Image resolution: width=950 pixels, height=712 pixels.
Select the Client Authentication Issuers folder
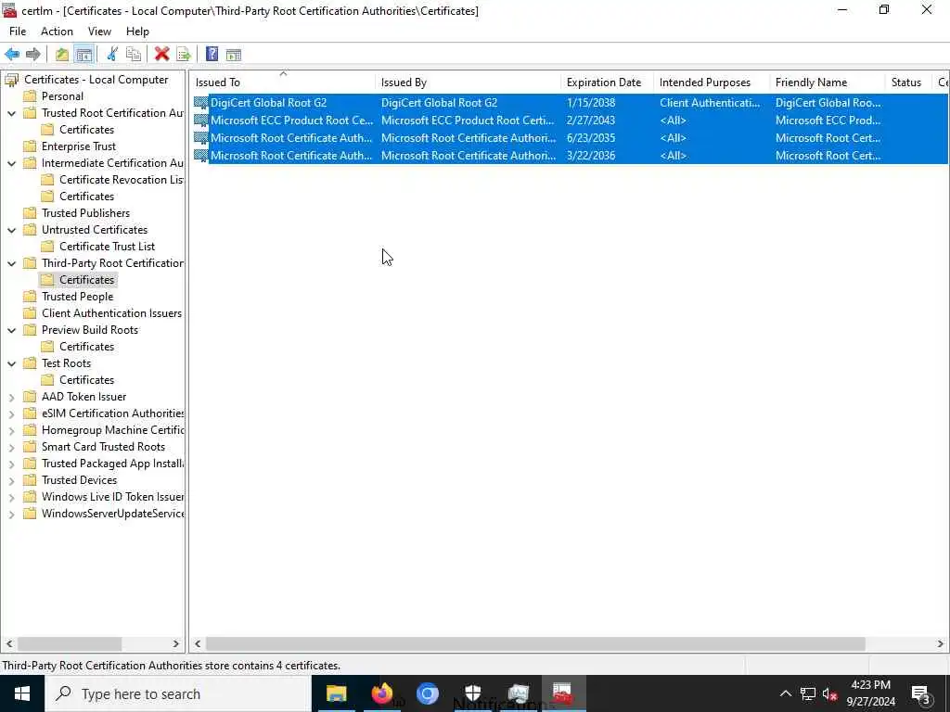point(111,313)
